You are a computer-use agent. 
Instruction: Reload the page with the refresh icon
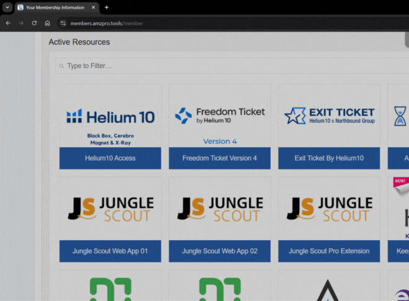coord(34,23)
